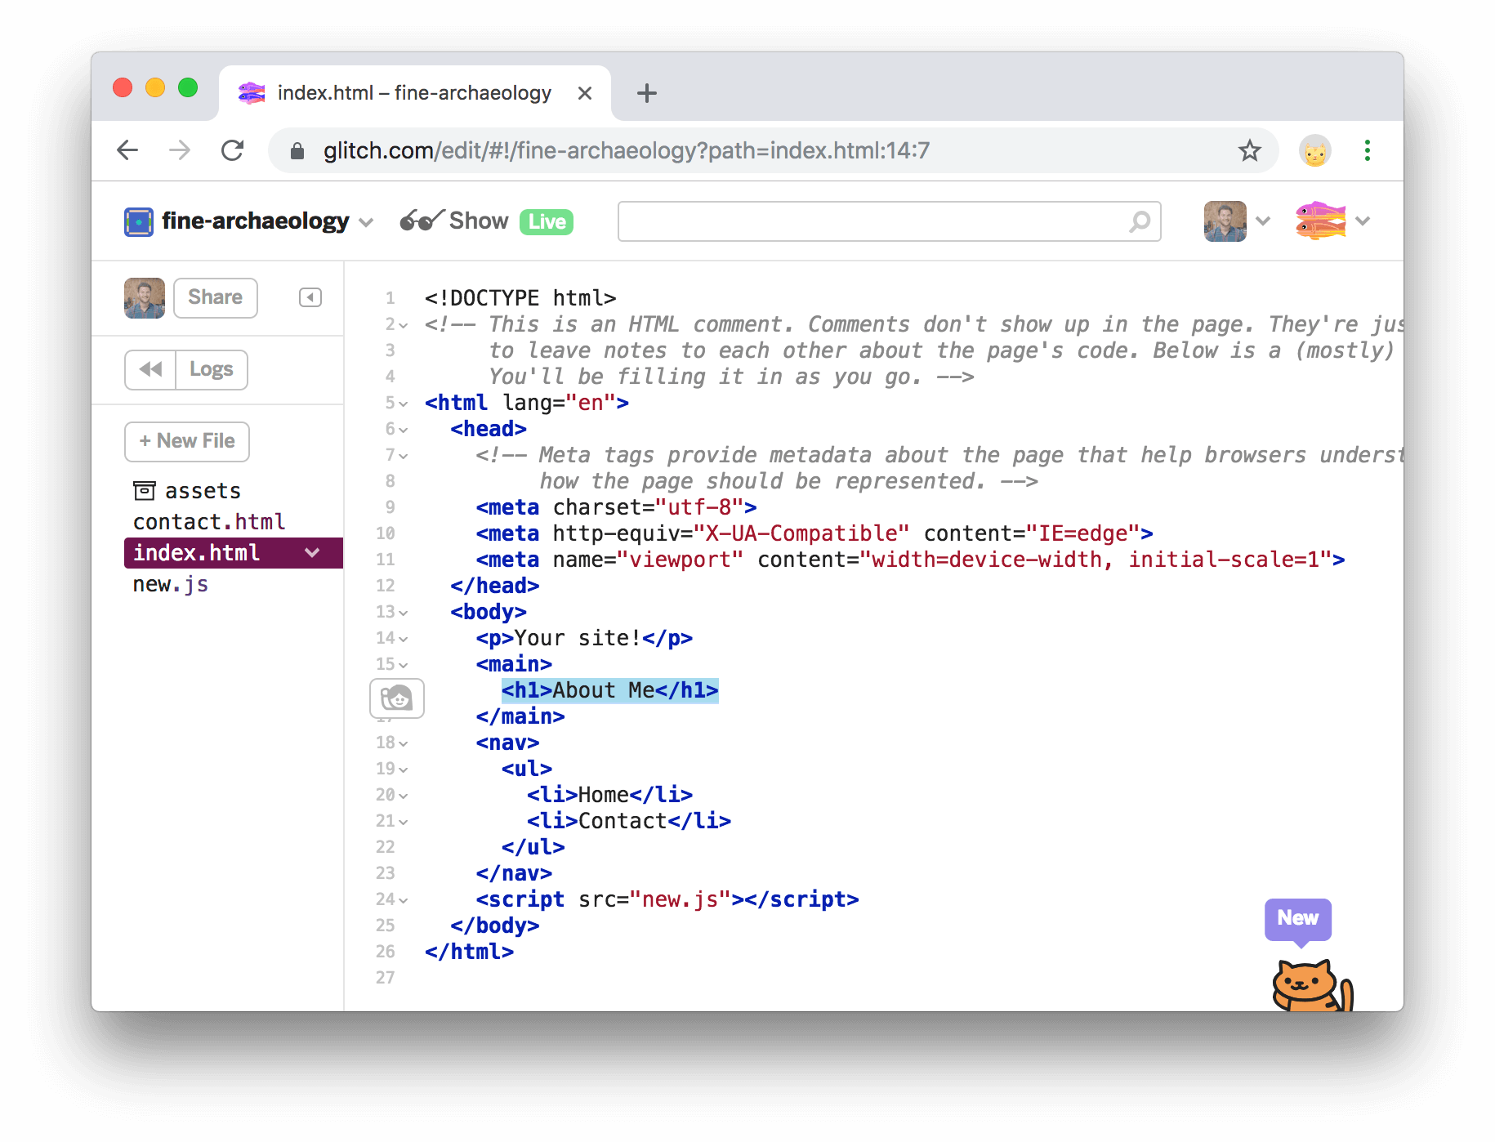
Task: Click the closing html tag line
Action: (469, 952)
